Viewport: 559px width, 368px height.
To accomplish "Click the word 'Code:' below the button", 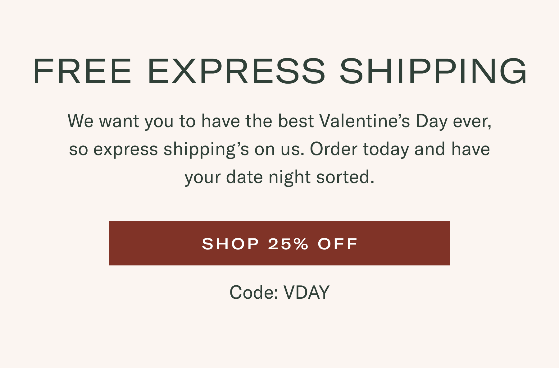I will (x=254, y=292).
